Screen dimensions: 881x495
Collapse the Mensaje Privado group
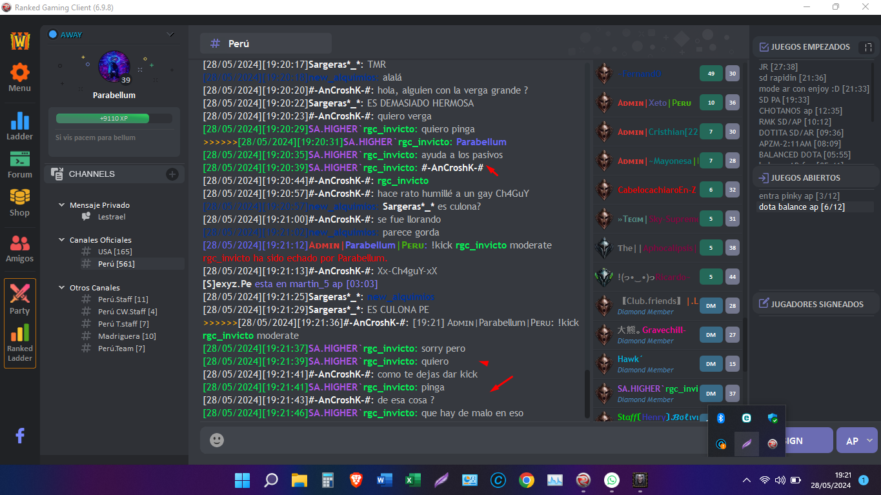[61, 205]
